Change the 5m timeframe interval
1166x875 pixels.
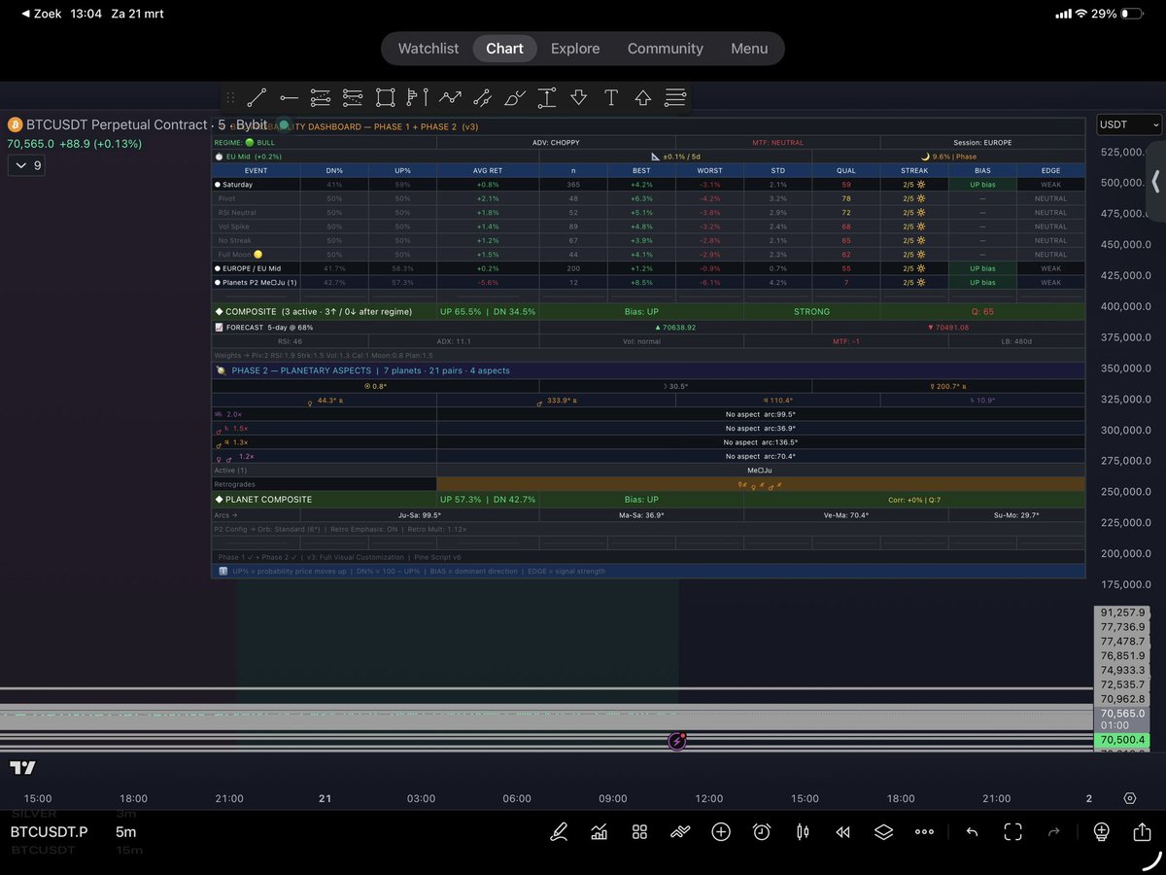tap(126, 831)
